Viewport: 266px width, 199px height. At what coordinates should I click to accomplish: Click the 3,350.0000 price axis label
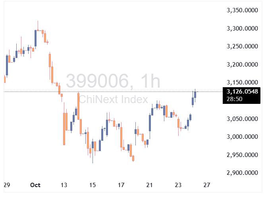coord(242,10)
